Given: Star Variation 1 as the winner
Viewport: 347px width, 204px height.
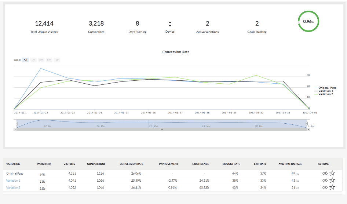Looking at the screenshot, I should (332, 180).
